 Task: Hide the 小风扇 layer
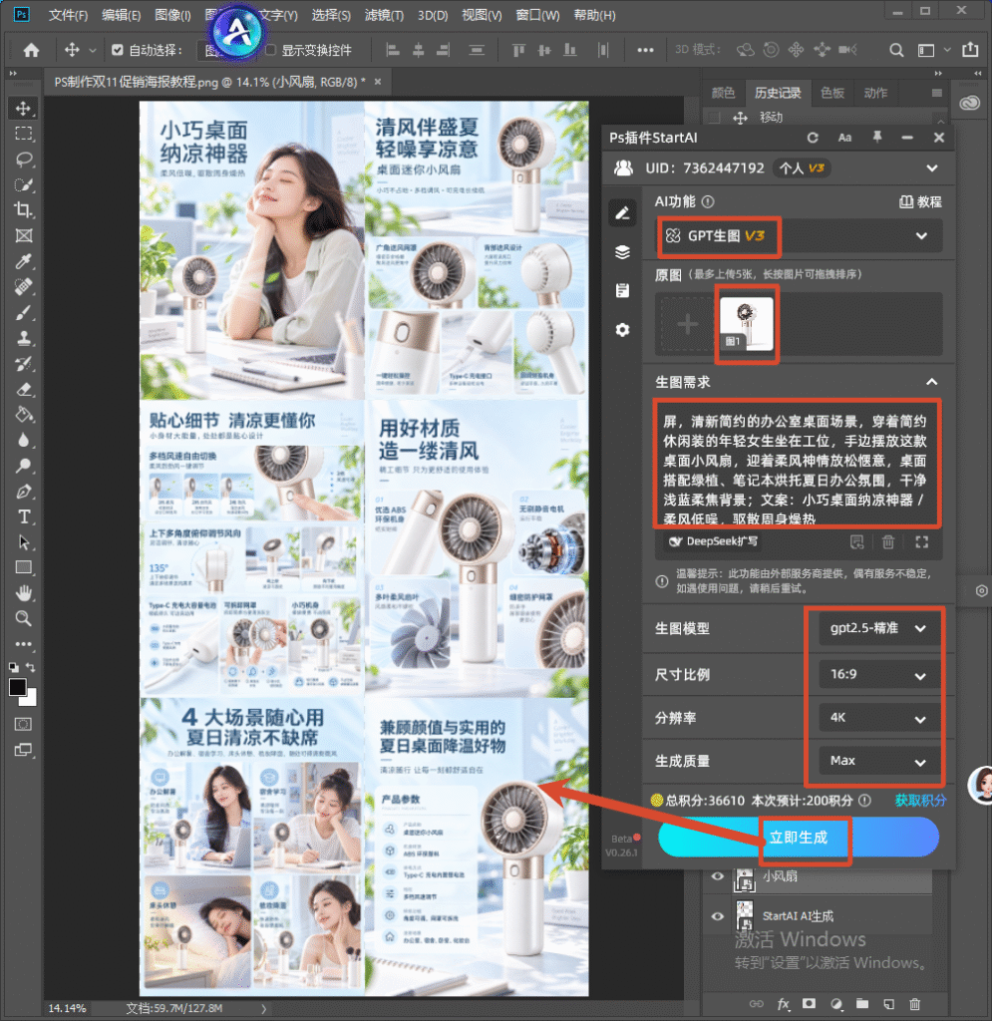[717, 876]
